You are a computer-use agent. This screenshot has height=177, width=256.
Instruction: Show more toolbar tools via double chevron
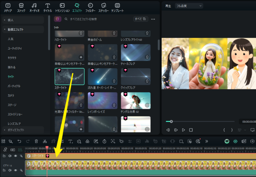click(x=206, y=141)
